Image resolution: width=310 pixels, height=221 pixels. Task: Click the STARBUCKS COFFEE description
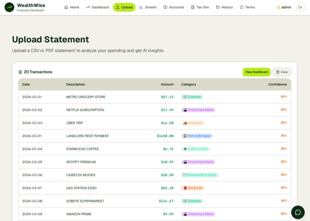click(82, 149)
